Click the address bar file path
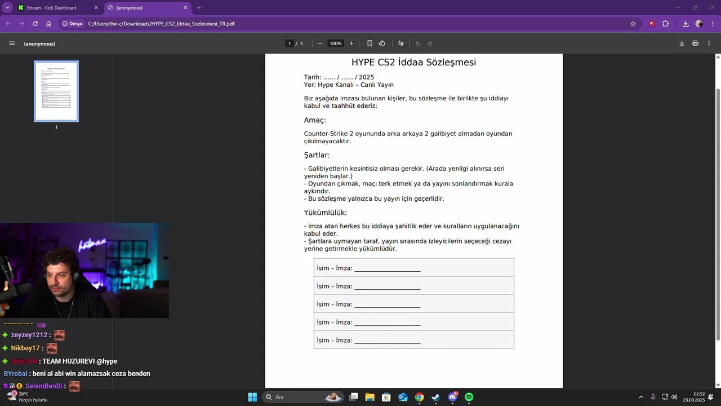721x406 pixels. click(161, 24)
